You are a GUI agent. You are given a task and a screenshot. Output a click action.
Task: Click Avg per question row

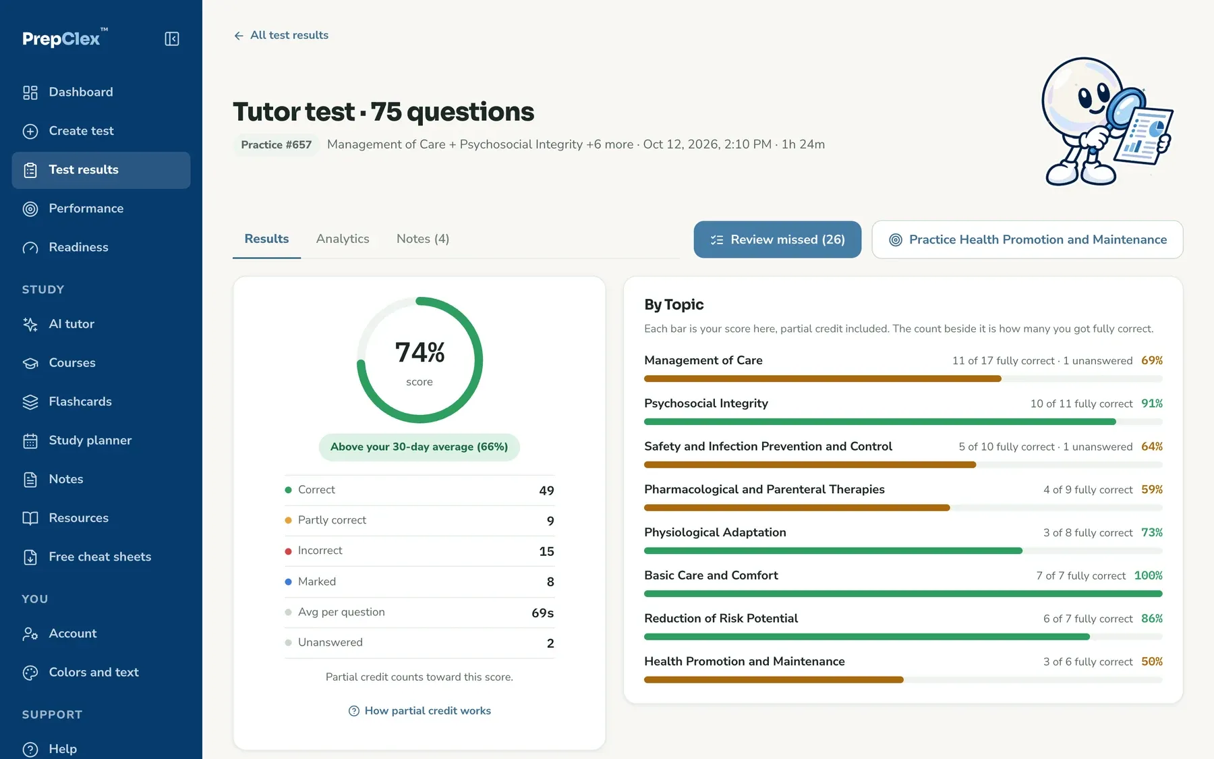point(420,613)
